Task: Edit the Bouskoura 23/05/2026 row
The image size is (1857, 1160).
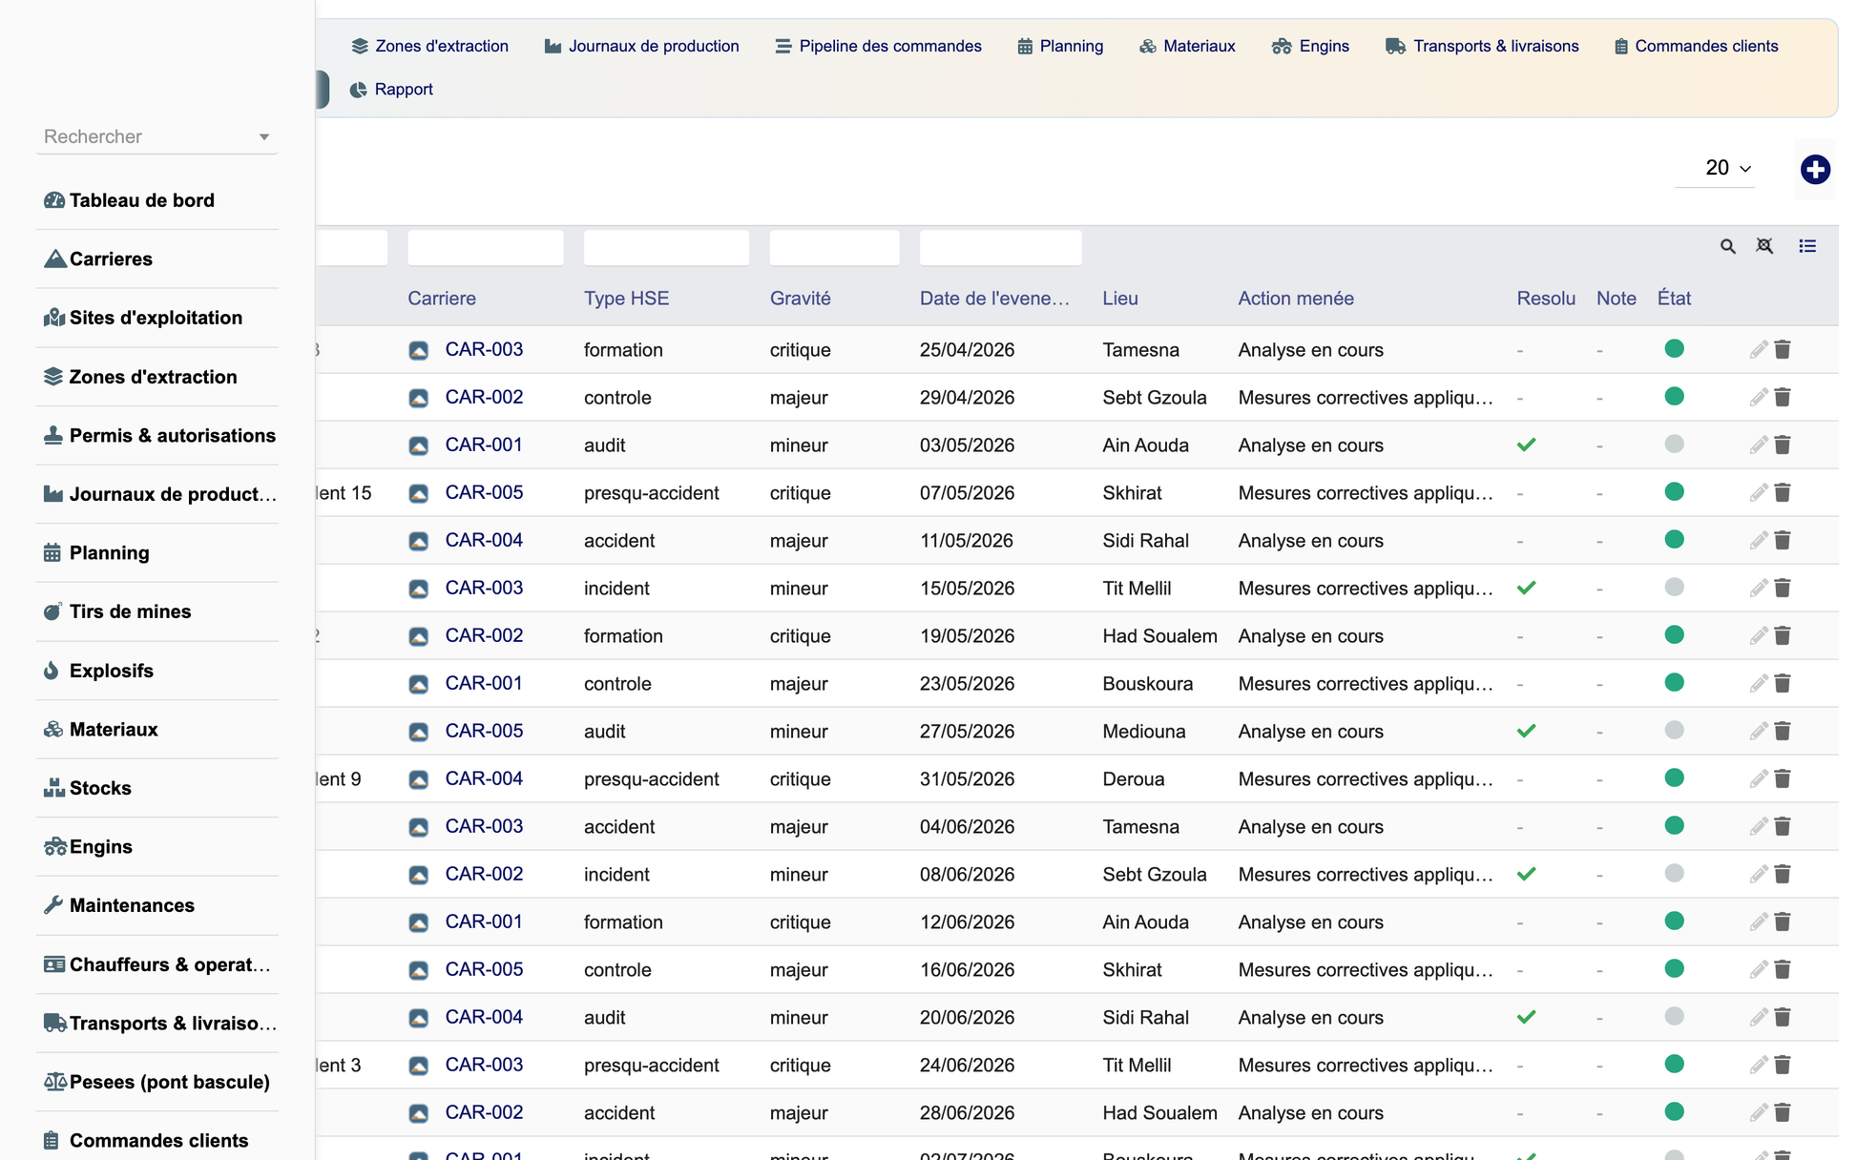Action: tap(1758, 683)
